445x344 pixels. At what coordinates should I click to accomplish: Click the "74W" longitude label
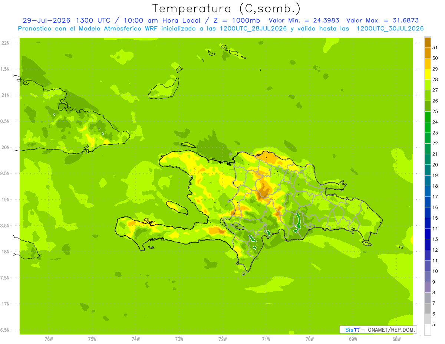(136, 339)
